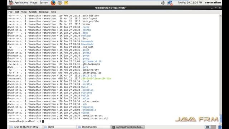Click the network connection icon in the panel
Screen dimensions: 229x129
click(170, 3)
